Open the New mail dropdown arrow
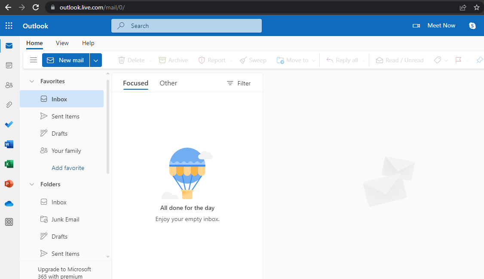 coord(95,60)
